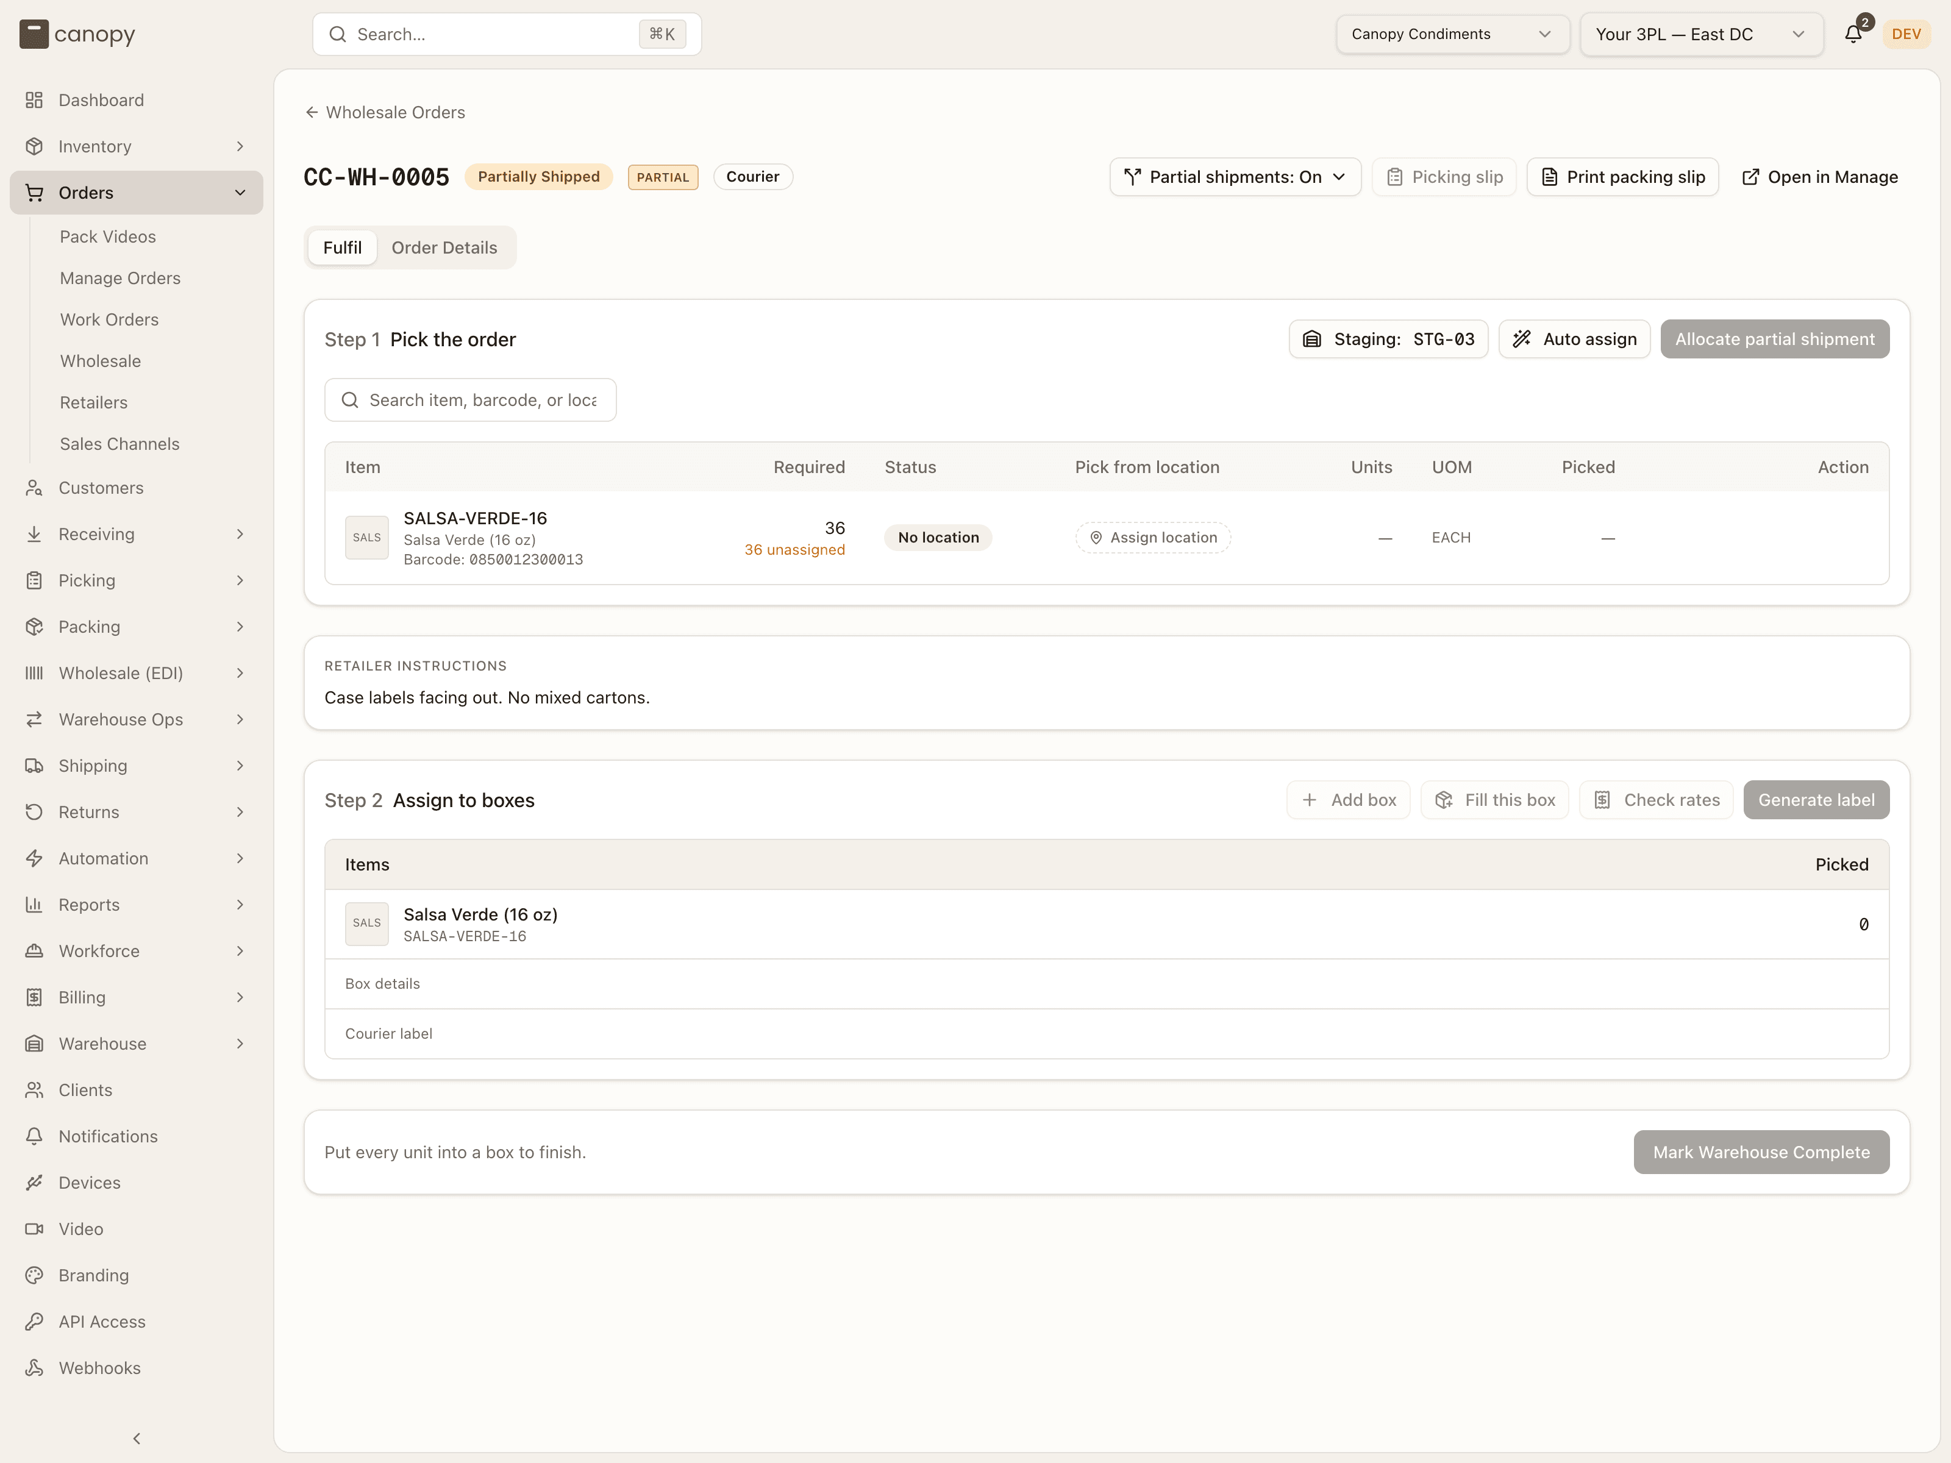Screen dimensions: 1951x1463
Task: Select the Fulfil tab
Action: pos(342,248)
